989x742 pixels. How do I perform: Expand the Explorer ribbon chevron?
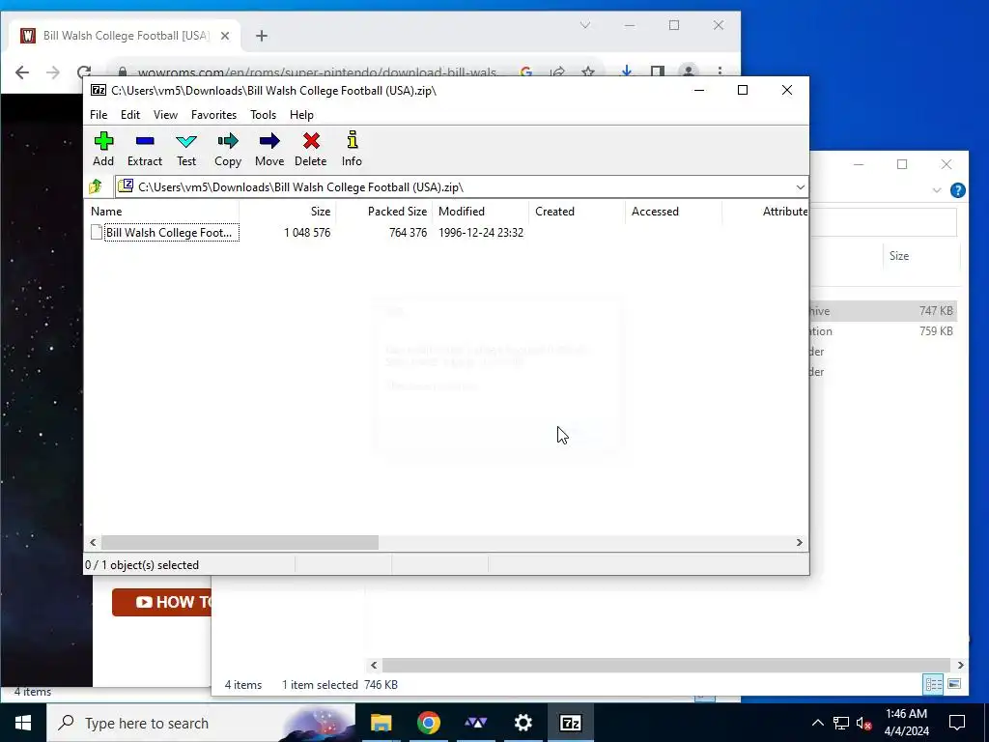pos(937,190)
